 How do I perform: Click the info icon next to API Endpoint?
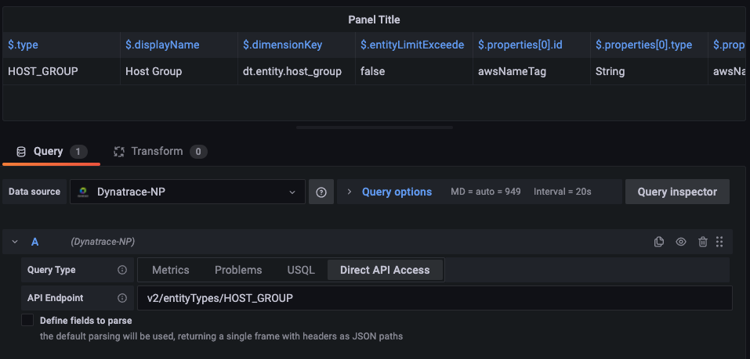[122, 298]
